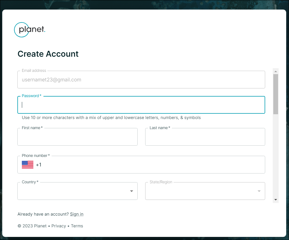
Task: Click the password requirements hint text
Action: [x=111, y=118]
